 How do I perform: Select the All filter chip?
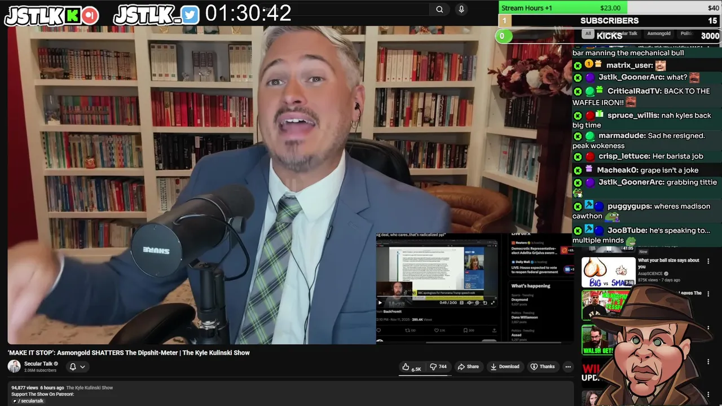tap(588, 34)
